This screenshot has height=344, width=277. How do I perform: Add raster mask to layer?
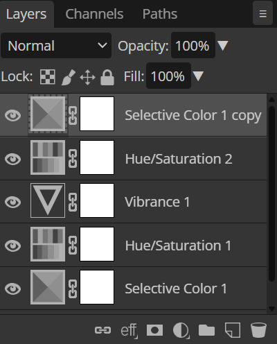154,330
